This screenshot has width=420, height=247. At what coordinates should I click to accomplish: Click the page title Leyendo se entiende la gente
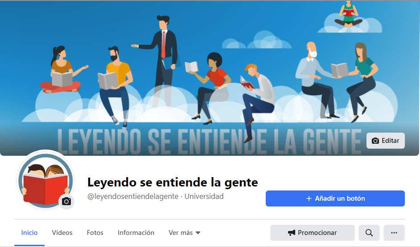(173, 182)
